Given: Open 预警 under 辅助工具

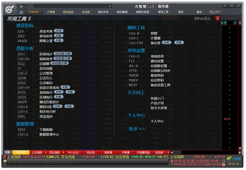Looking at the screenshot, I should click(x=154, y=33).
